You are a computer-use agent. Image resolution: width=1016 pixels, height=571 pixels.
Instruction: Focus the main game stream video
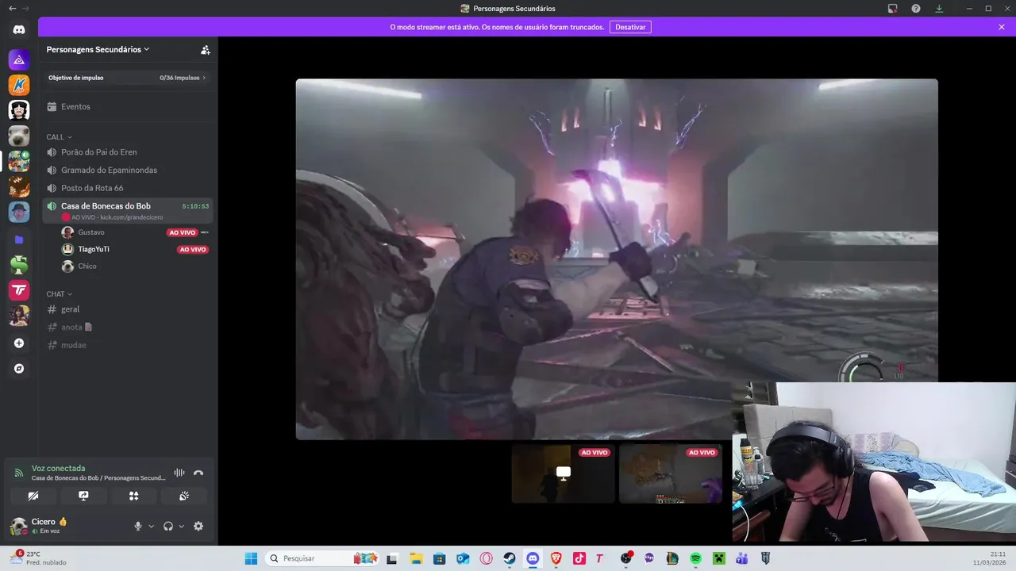pyautogui.click(x=617, y=259)
